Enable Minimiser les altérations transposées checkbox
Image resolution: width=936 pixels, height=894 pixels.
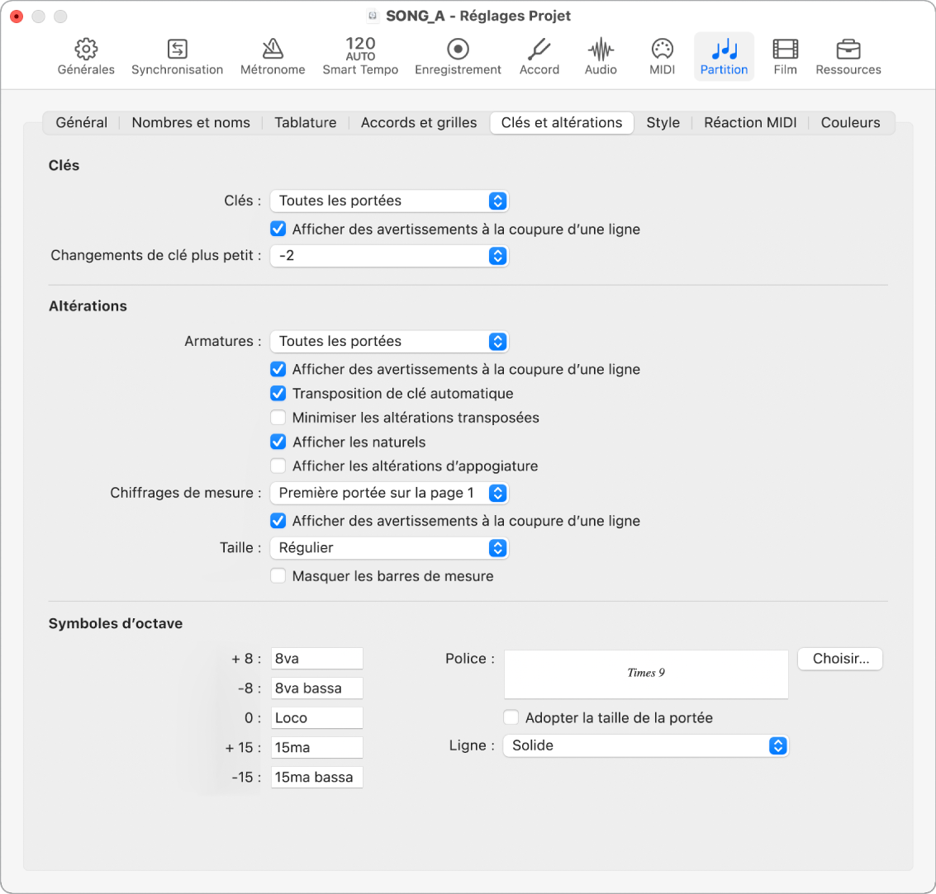pos(278,418)
